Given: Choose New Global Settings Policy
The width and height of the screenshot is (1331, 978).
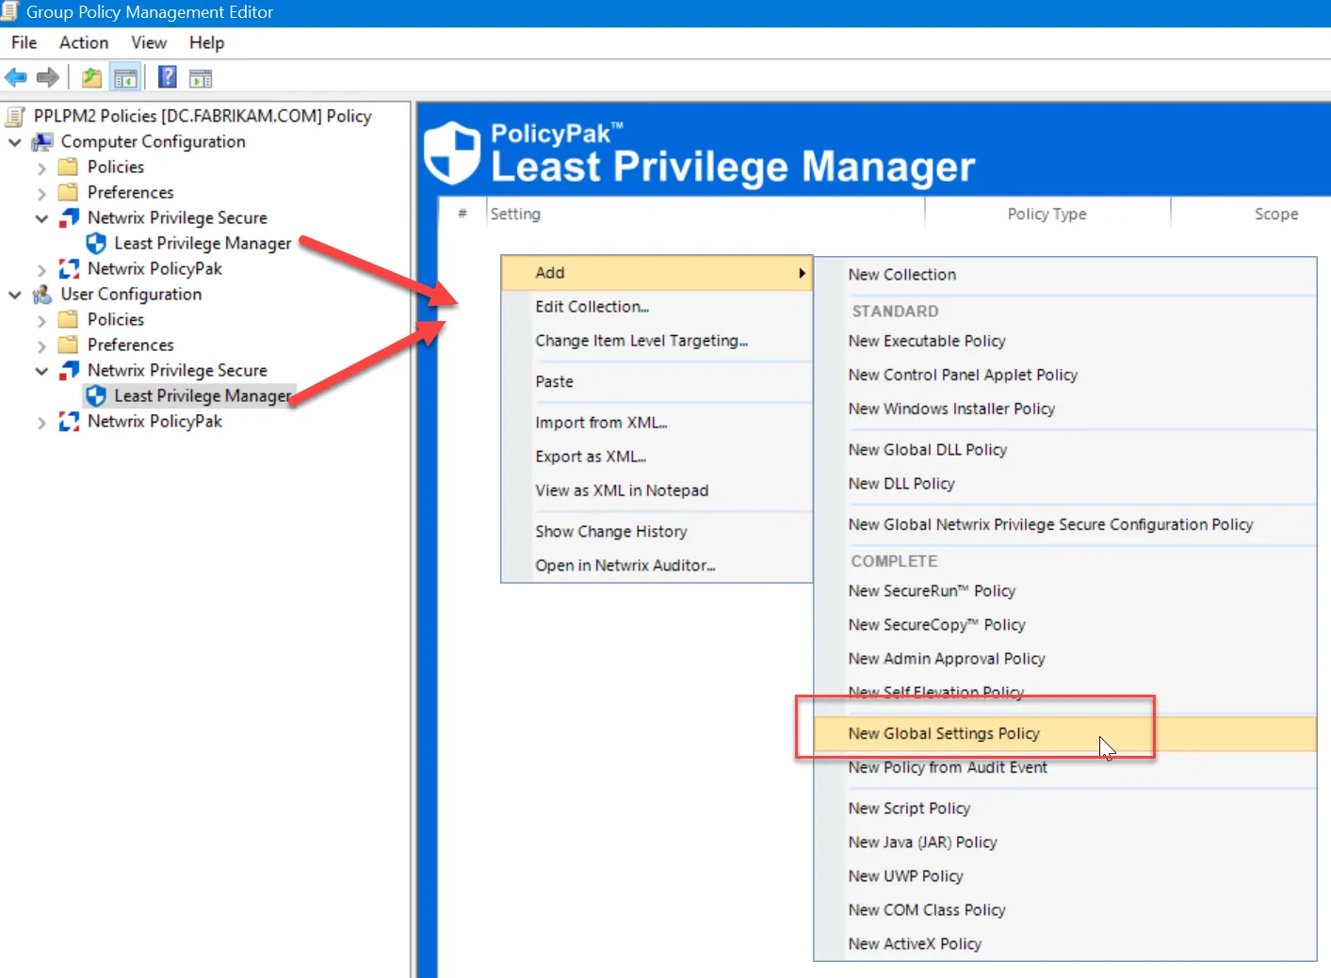Looking at the screenshot, I should pos(944,733).
